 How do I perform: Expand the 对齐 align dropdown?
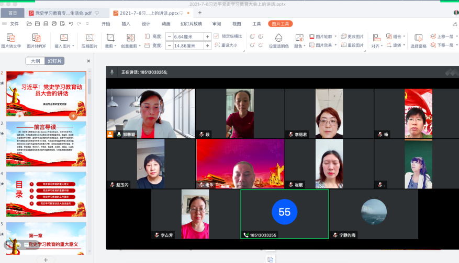381,46
